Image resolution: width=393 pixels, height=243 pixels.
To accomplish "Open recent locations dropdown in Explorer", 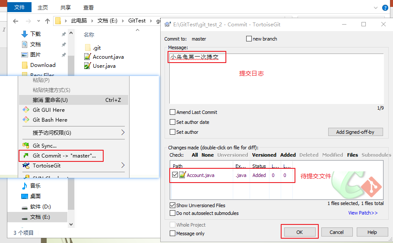I will coord(38,21).
